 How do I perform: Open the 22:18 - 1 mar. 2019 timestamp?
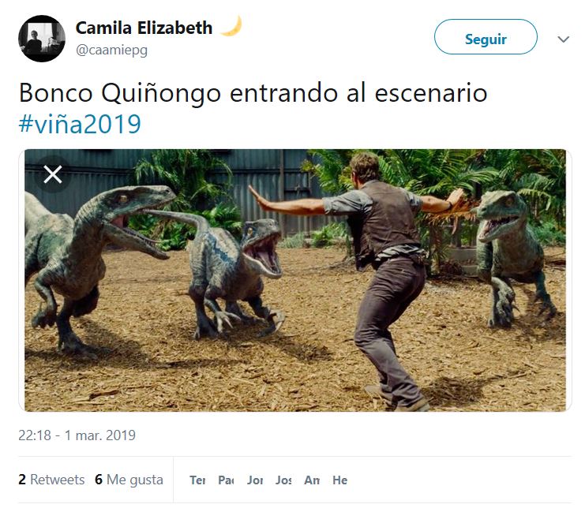tap(77, 435)
